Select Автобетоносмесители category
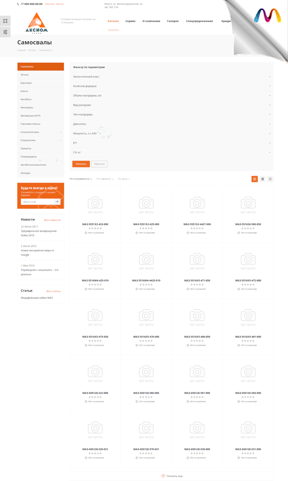Screen dimensions: 288x481 pos(41,165)
